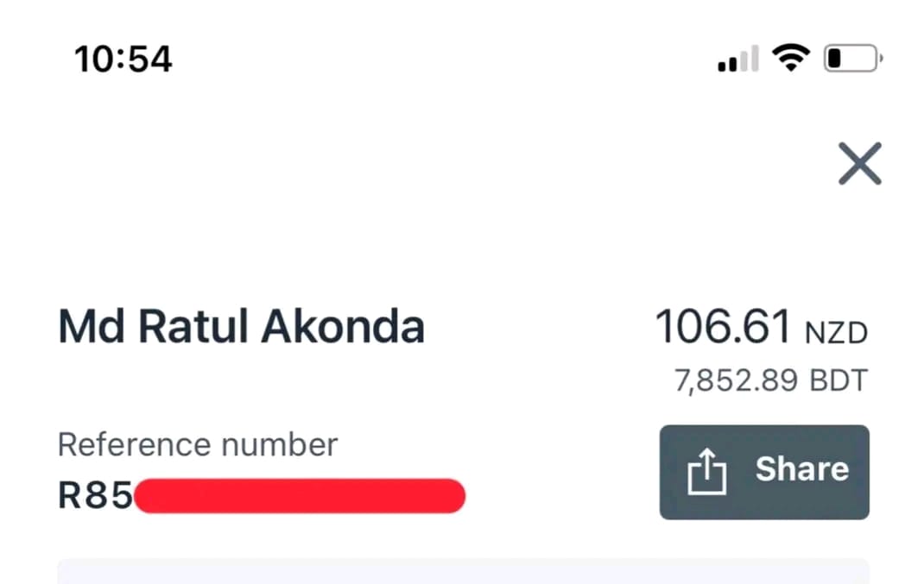The image size is (924, 584).
Task: Select the R85 reference number prefix
Action: click(95, 496)
